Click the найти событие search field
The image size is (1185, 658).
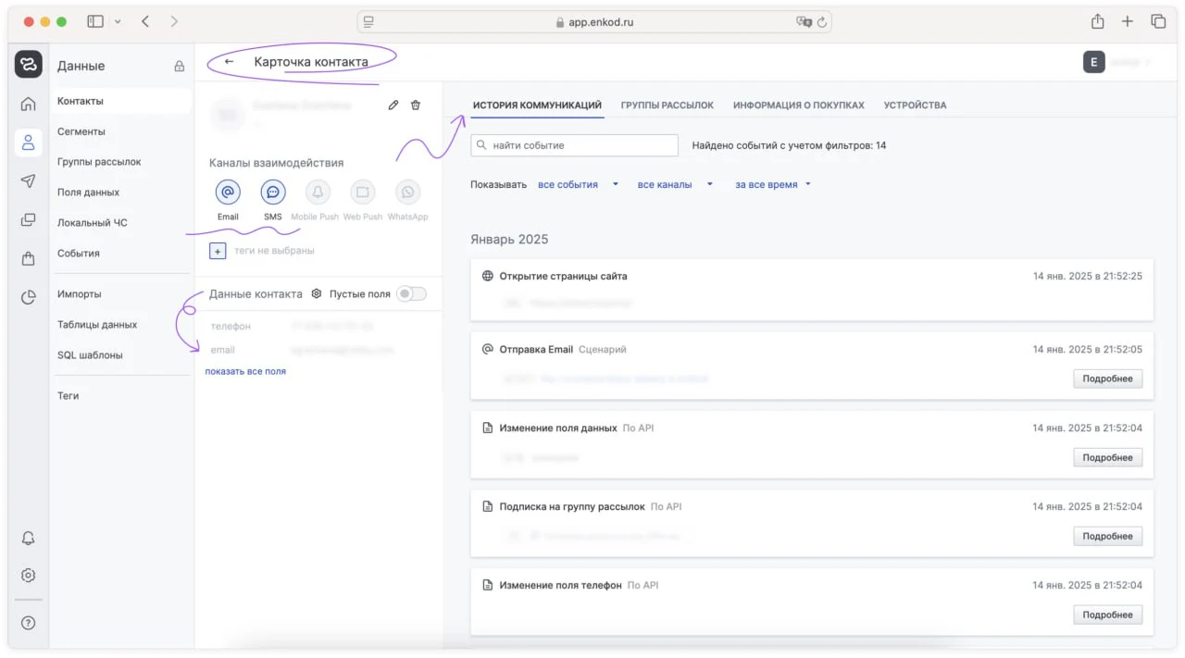575,145
